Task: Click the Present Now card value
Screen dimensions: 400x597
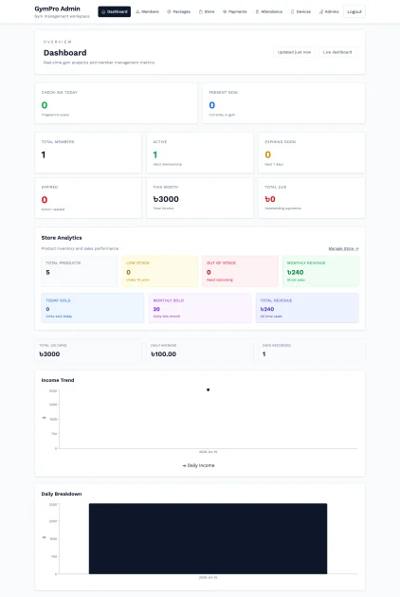Action: click(211, 105)
